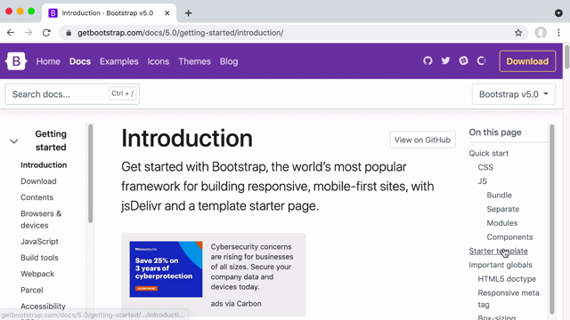Viewport: 570px width, 320px height.
Task: Open the Parcel sidebar link
Action: pyautogui.click(x=32, y=290)
